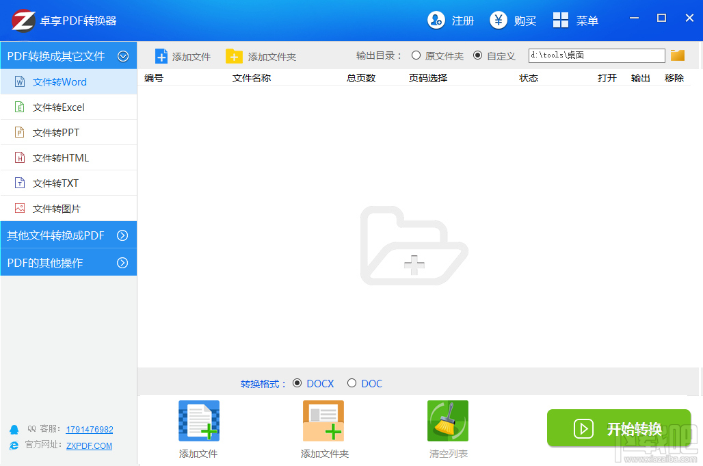Click the 菜单 menu text button
The image size is (703, 466).
tap(587, 21)
